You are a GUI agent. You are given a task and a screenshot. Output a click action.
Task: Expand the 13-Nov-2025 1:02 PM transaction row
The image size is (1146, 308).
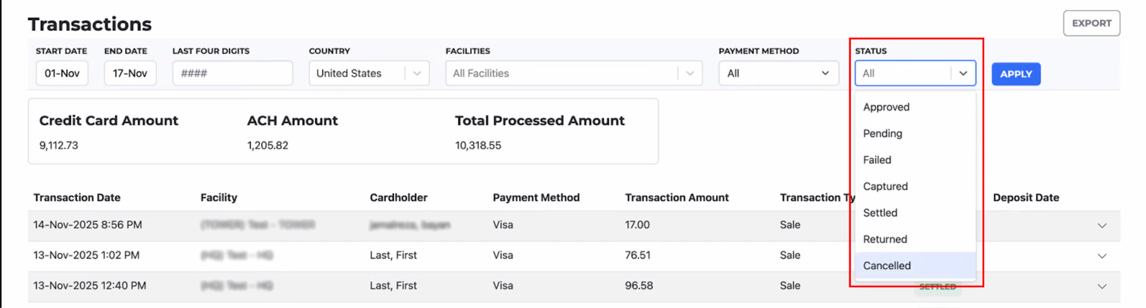pyautogui.click(x=1102, y=256)
